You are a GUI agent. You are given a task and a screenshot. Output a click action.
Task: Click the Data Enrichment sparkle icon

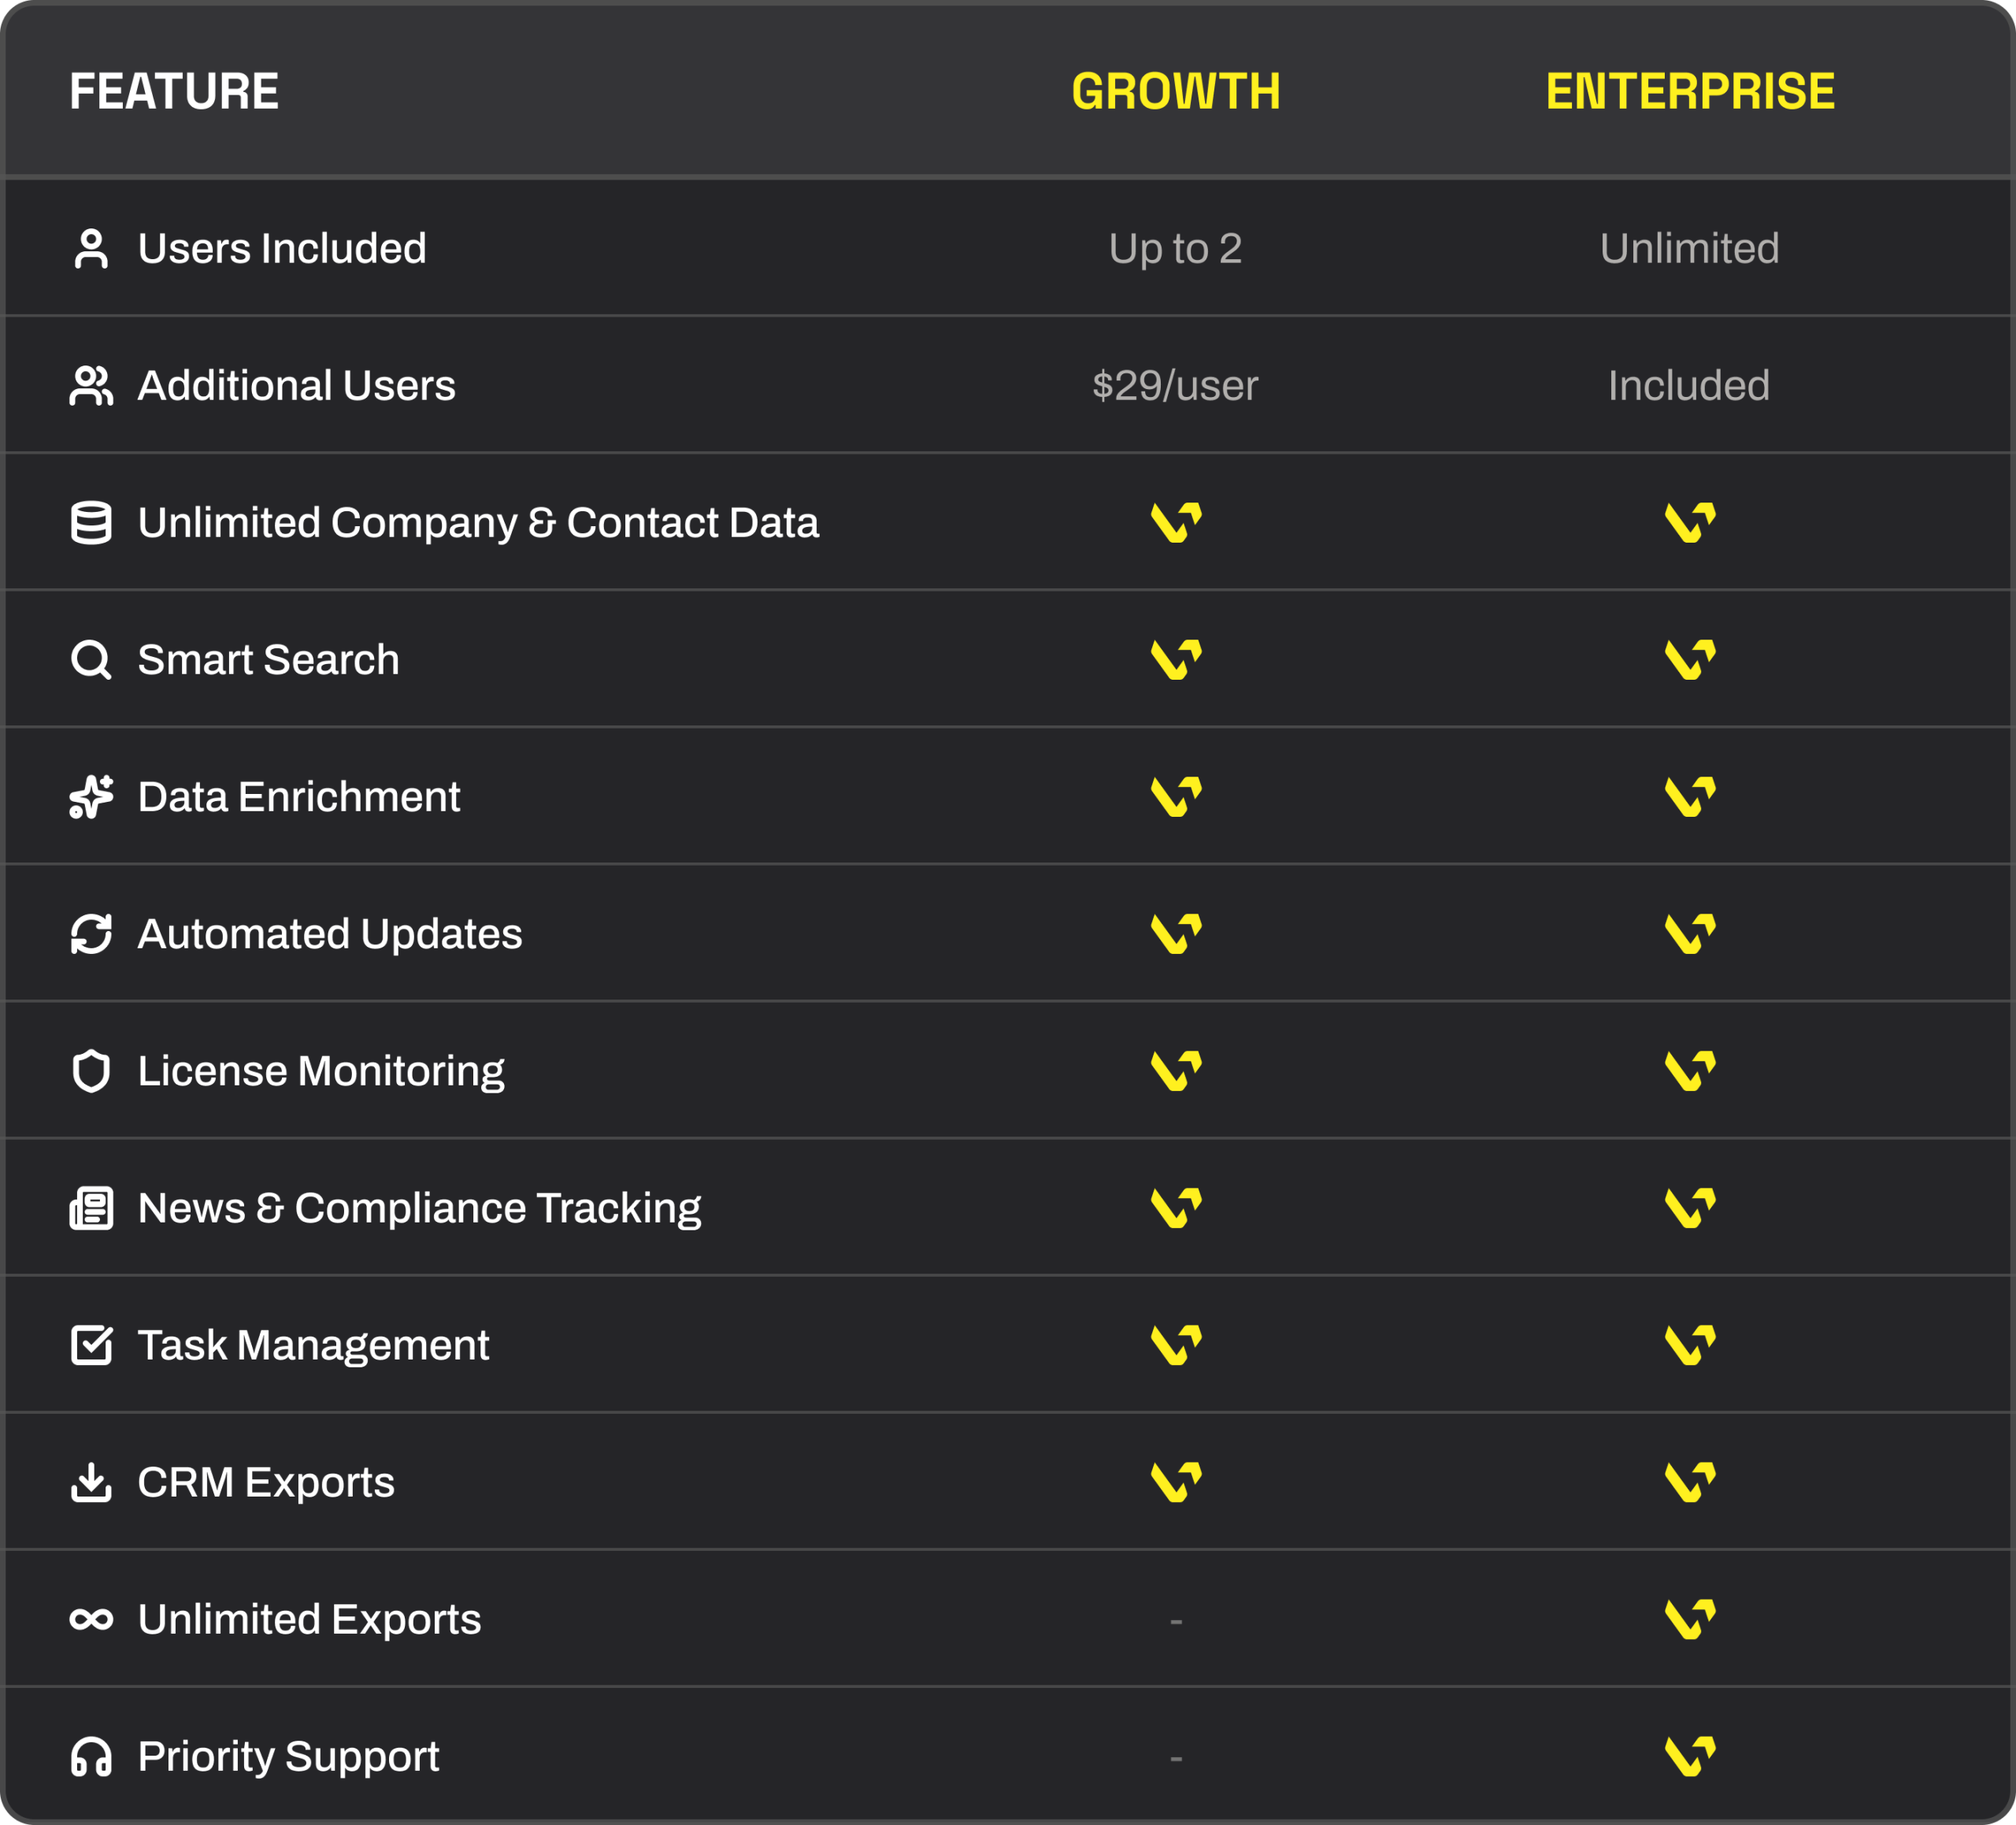91,797
